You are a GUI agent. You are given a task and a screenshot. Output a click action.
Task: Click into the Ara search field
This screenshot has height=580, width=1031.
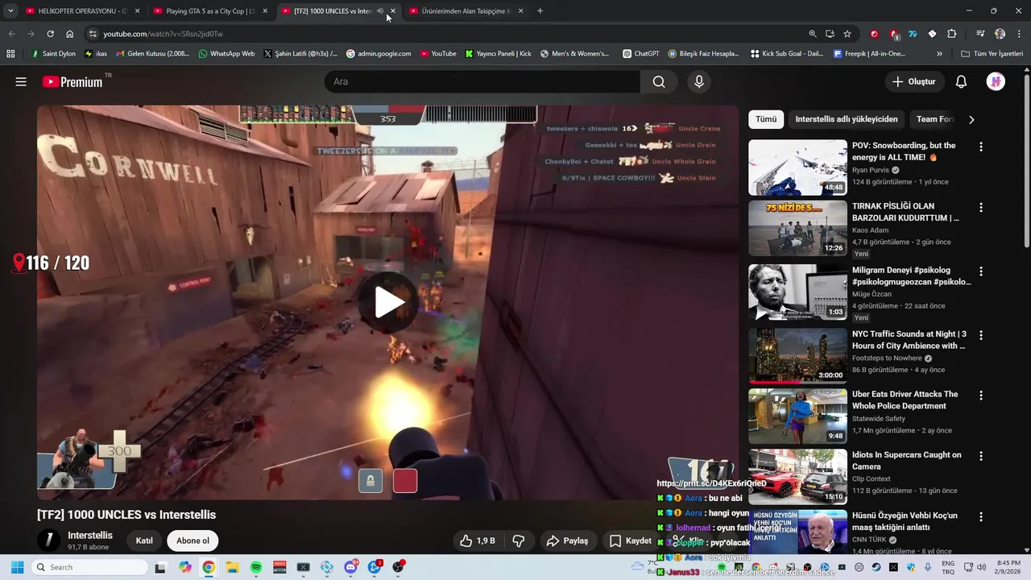(x=482, y=81)
